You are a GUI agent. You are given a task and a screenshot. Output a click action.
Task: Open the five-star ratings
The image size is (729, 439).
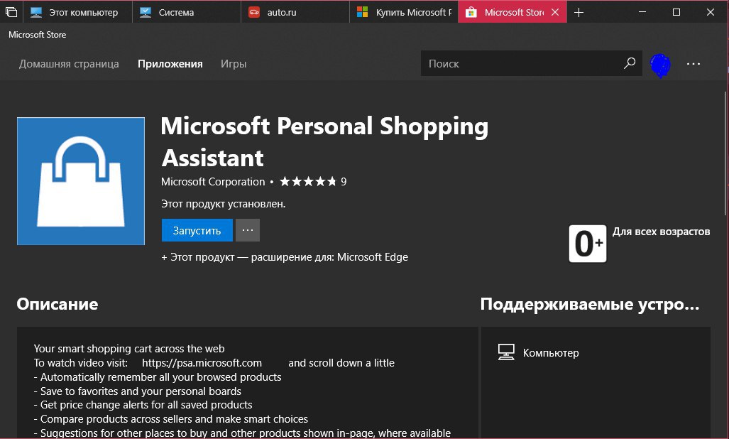308,181
